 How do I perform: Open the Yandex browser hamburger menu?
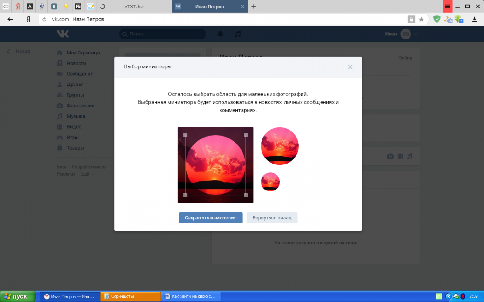(x=447, y=7)
